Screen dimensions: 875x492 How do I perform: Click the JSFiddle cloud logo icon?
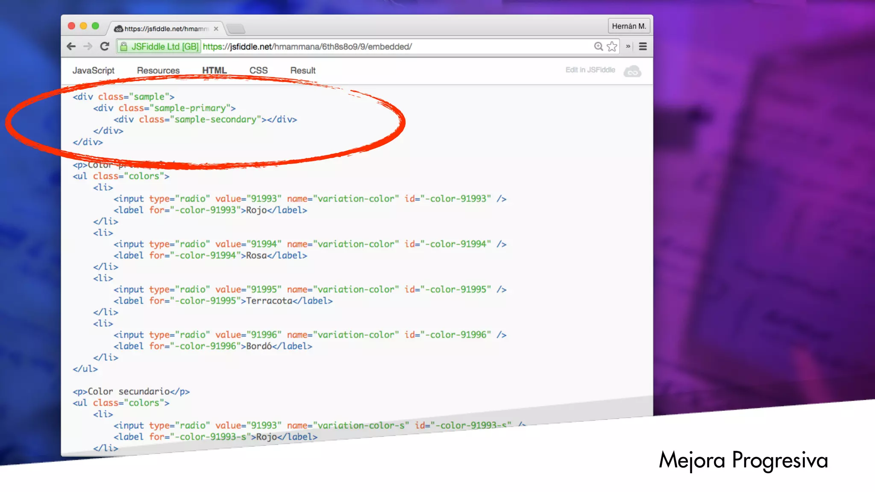tap(632, 71)
